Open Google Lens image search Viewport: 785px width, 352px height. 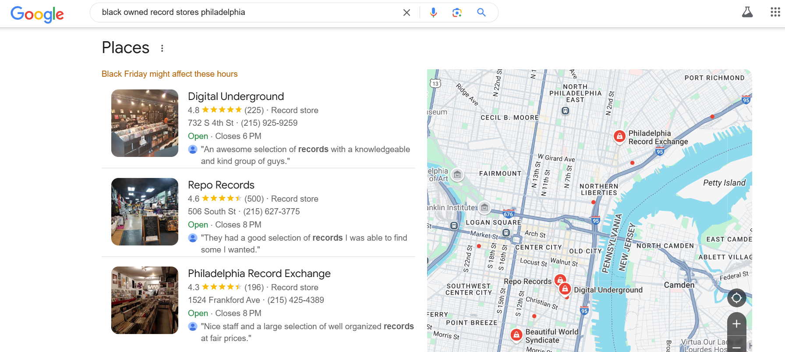[x=457, y=13]
